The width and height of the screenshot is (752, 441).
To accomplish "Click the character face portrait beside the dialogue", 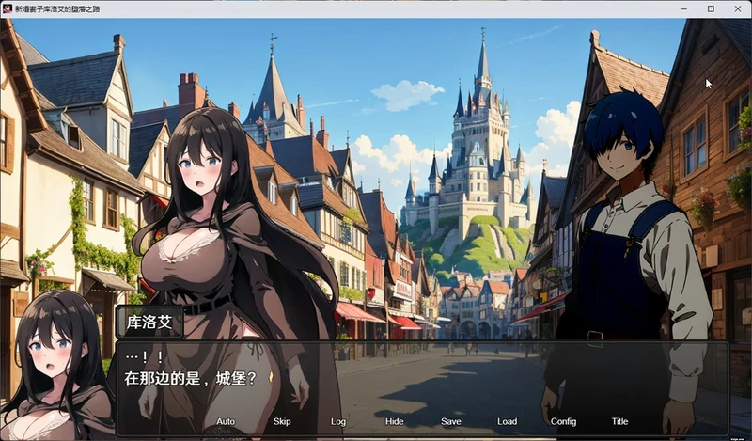I will click(56, 366).
